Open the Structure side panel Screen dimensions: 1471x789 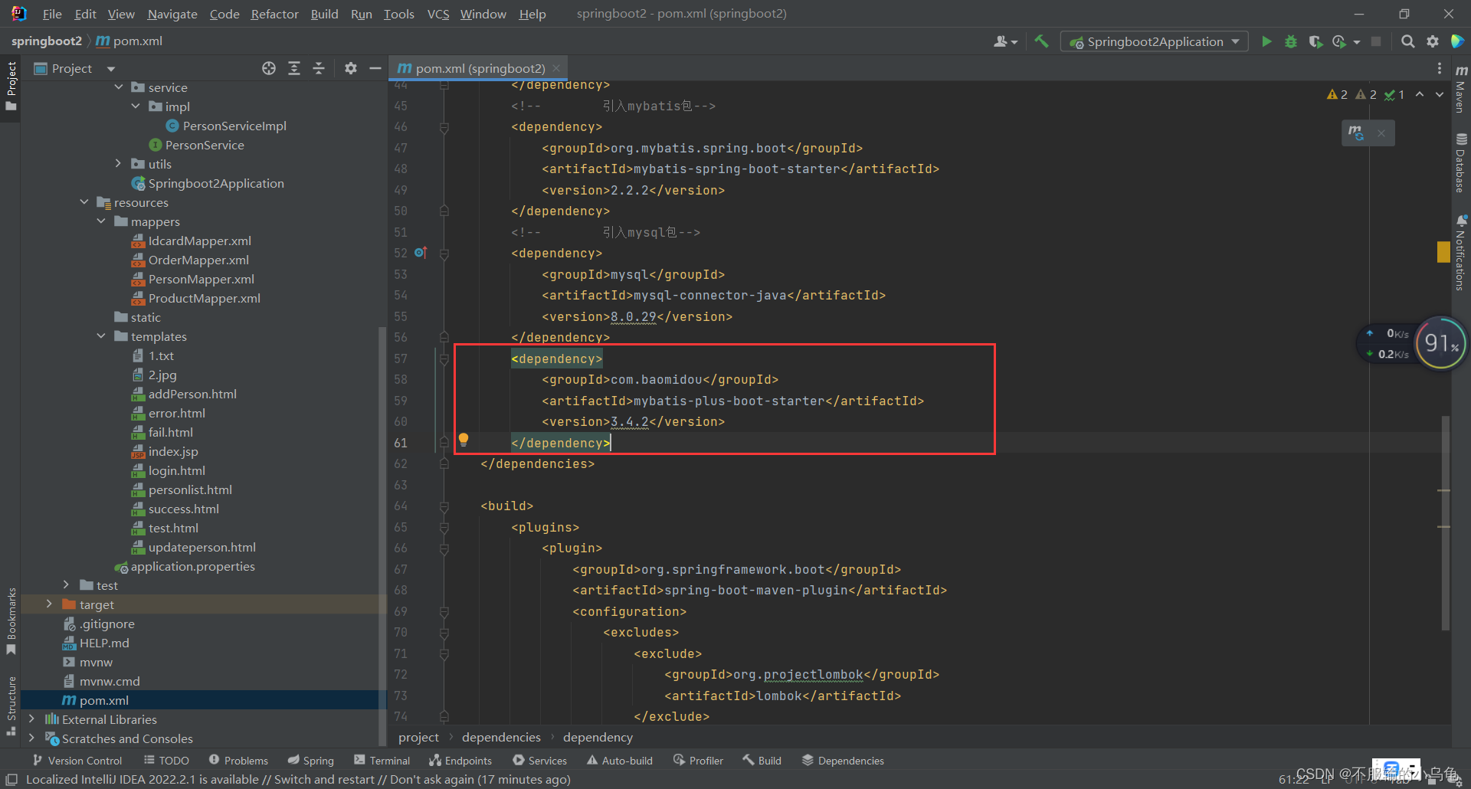(x=11, y=706)
